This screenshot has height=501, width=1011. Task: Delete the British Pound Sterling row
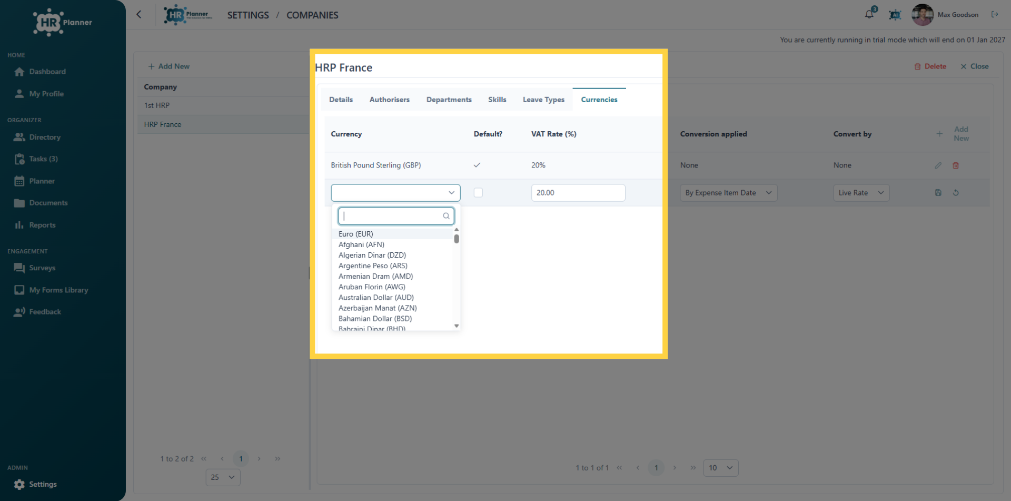956,165
